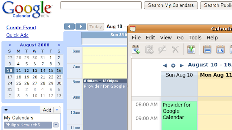232x130 pixels.
Task: Open dropdown arrow beside Philipp Kewisch5 calendar
Action: pyautogui.click(x=56, y=125)
